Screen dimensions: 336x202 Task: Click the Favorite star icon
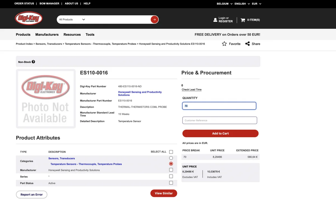click(x=224, y=44)
